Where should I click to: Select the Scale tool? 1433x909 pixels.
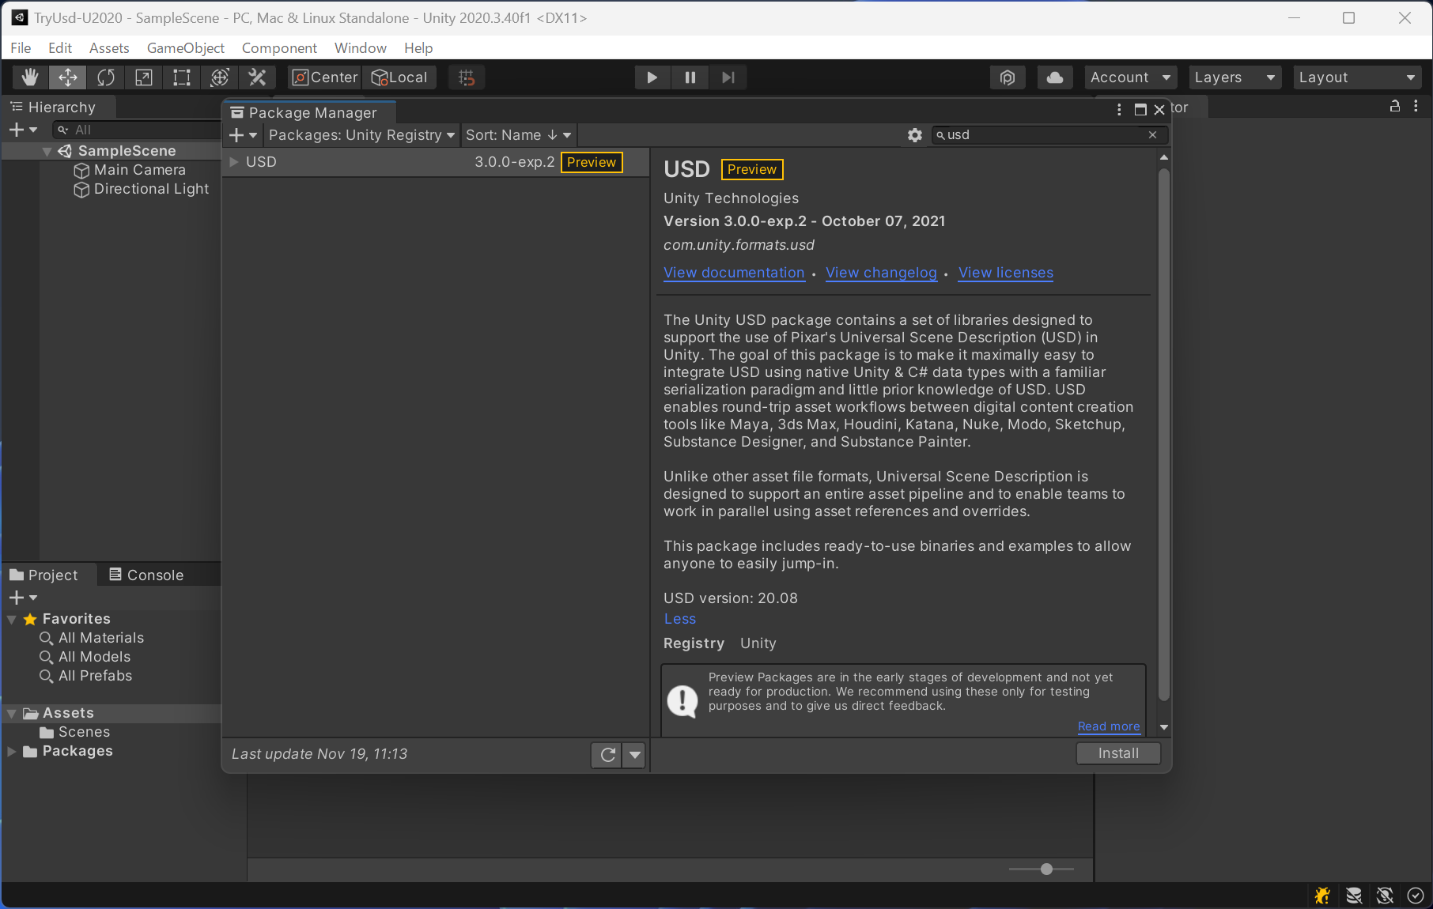click(x=144, y=77)
